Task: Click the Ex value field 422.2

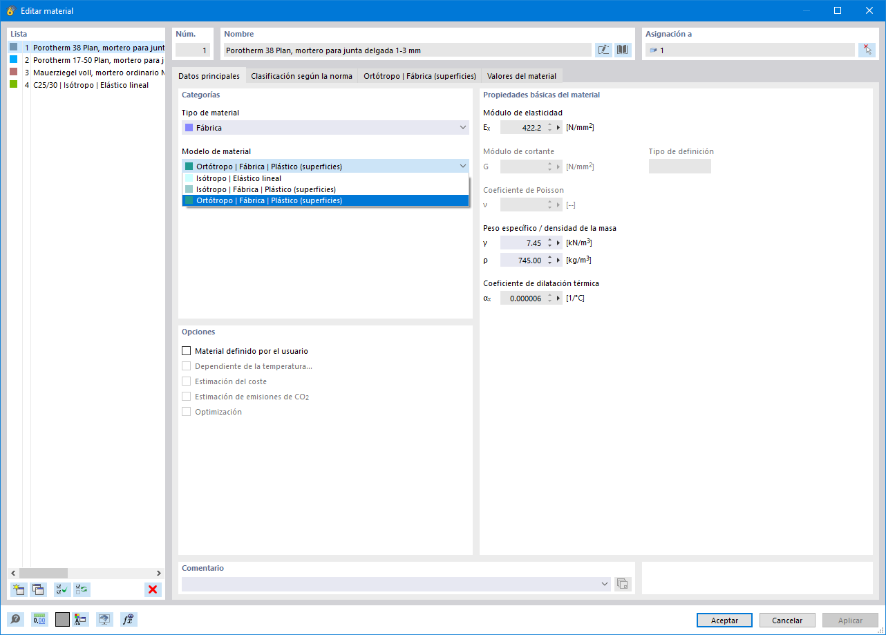Action: [x=522, y=127]
